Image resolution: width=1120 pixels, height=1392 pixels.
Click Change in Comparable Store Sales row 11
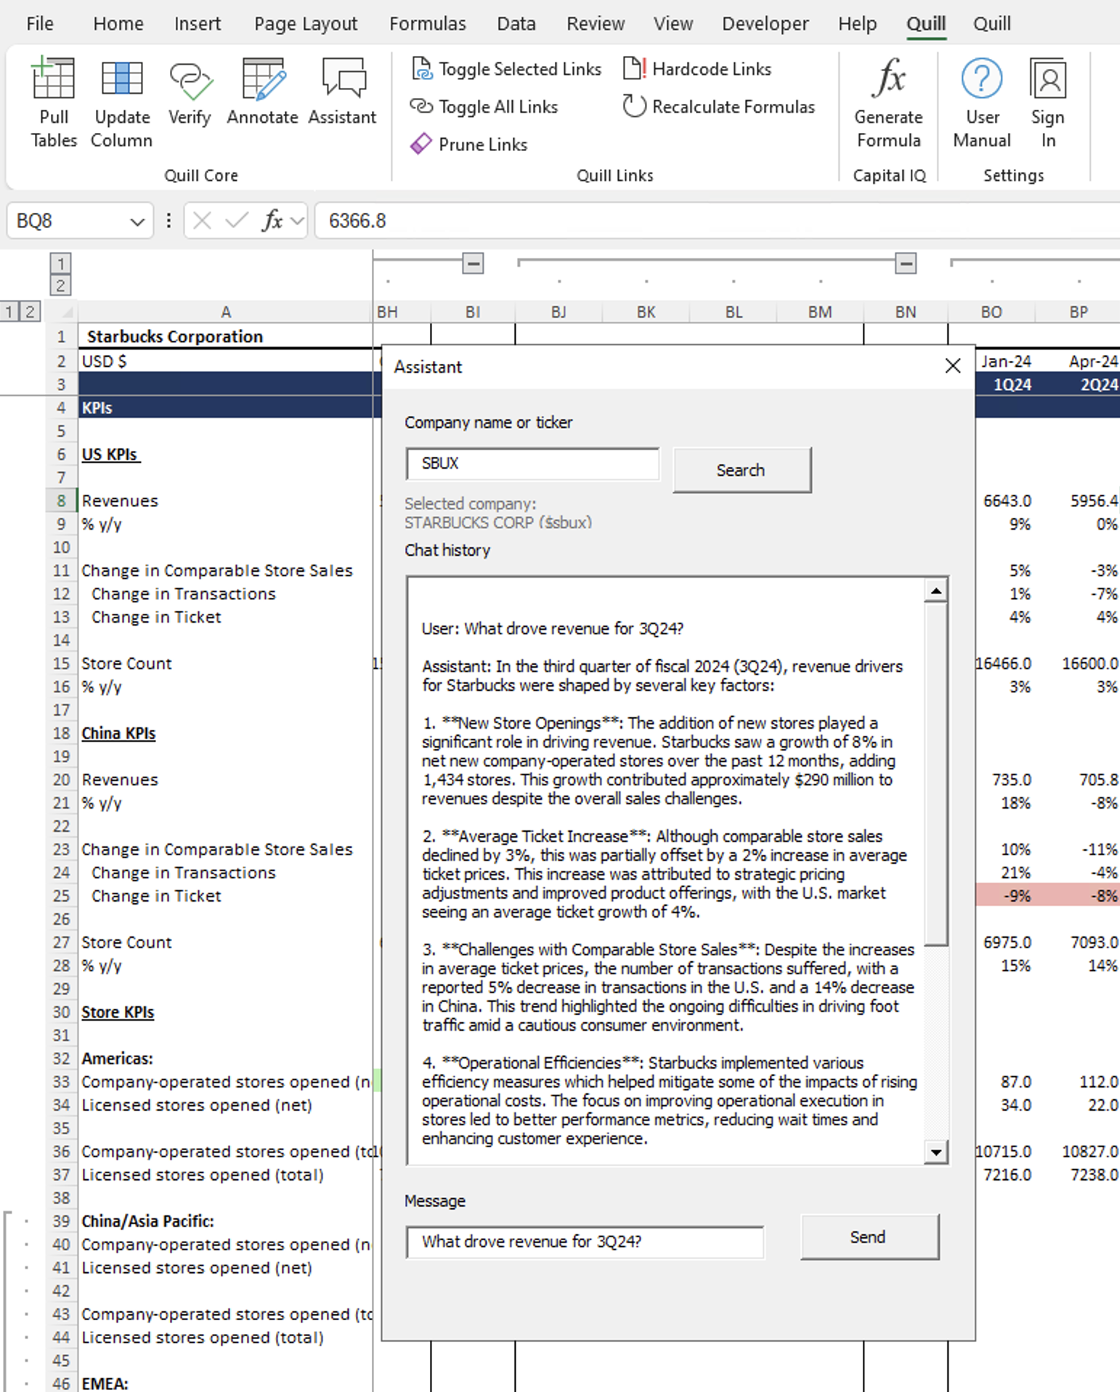[x=226, y=570]
